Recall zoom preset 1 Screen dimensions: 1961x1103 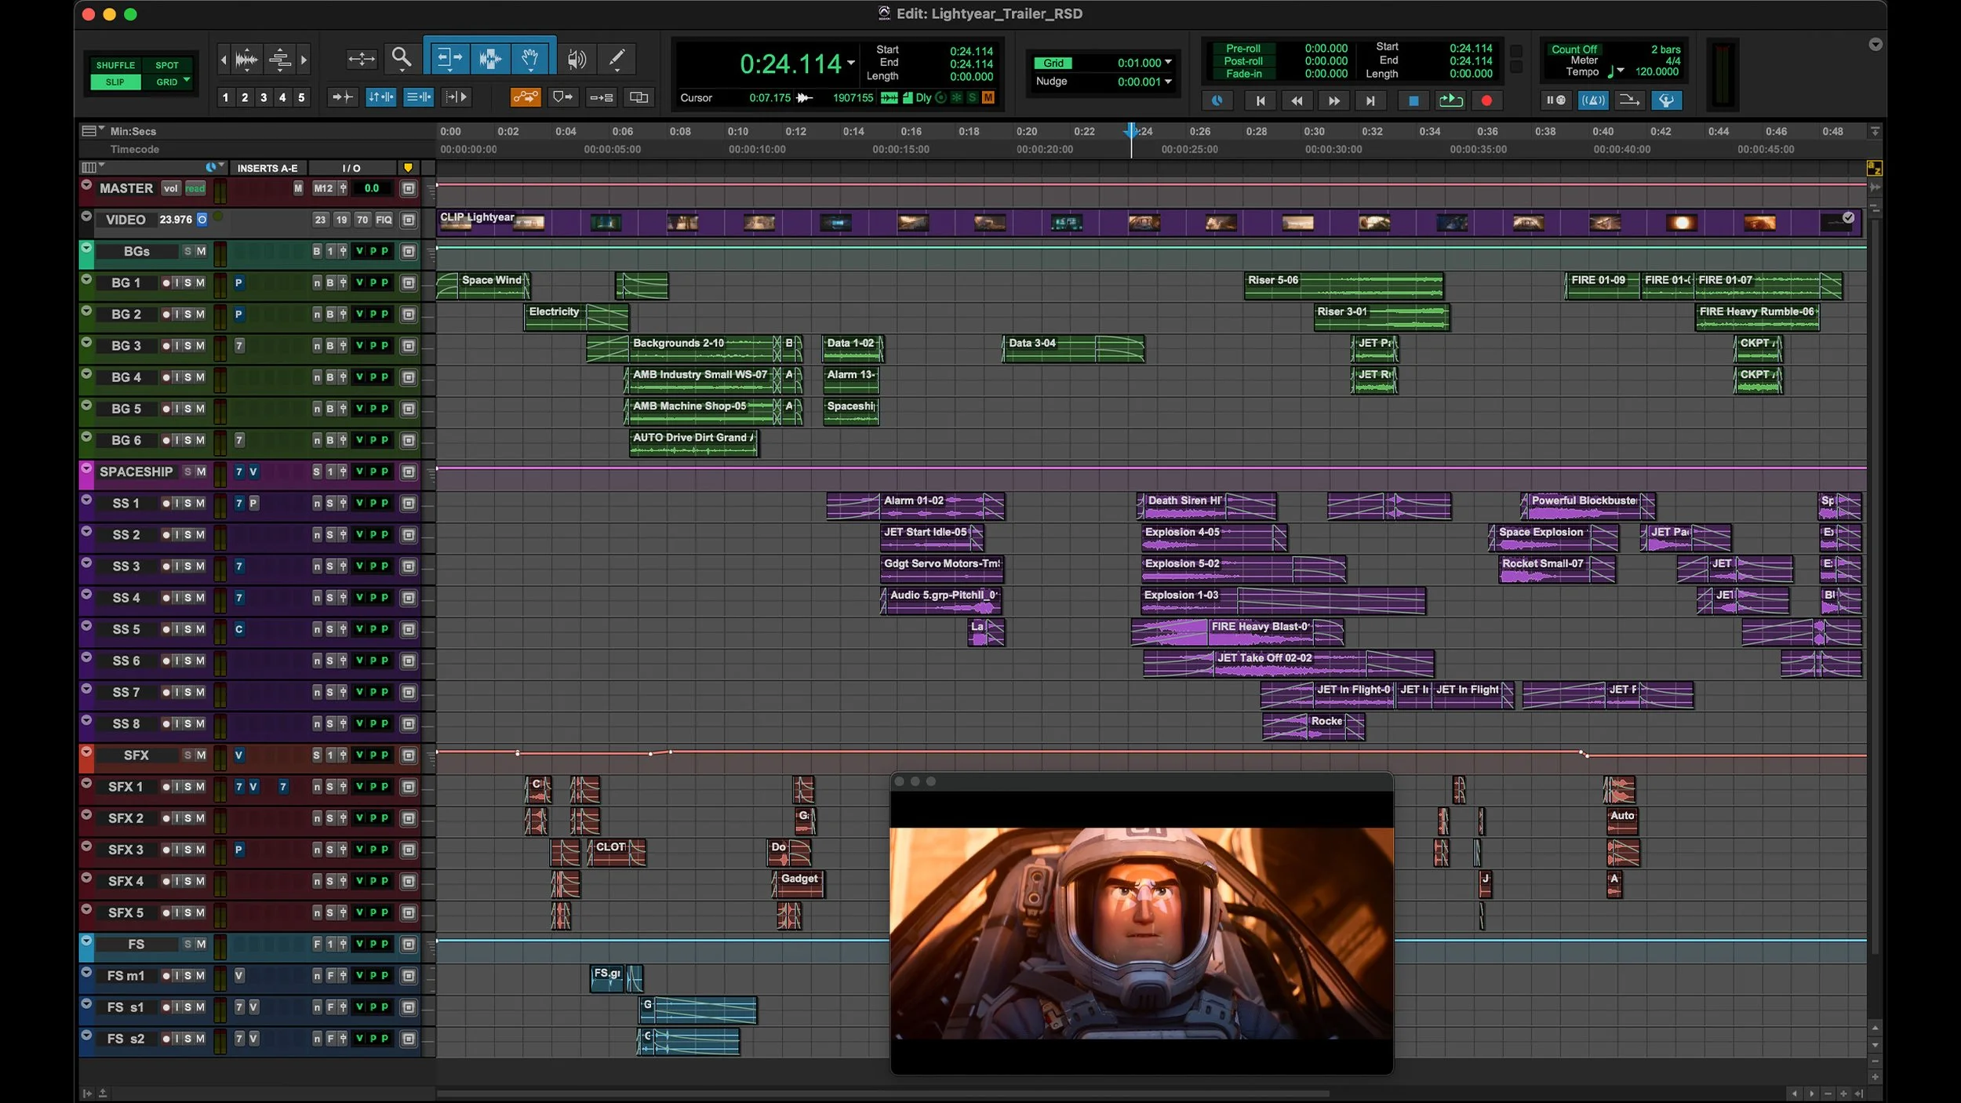(226, 97)
